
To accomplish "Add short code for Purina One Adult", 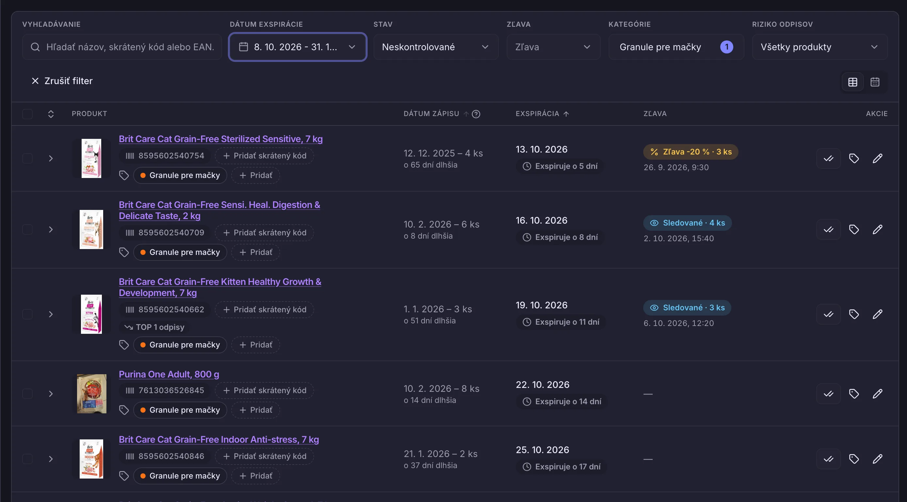I will click(264, 390).
